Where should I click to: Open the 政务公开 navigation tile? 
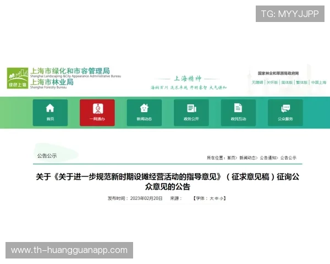pyautogui.click(x=191, y=113)
